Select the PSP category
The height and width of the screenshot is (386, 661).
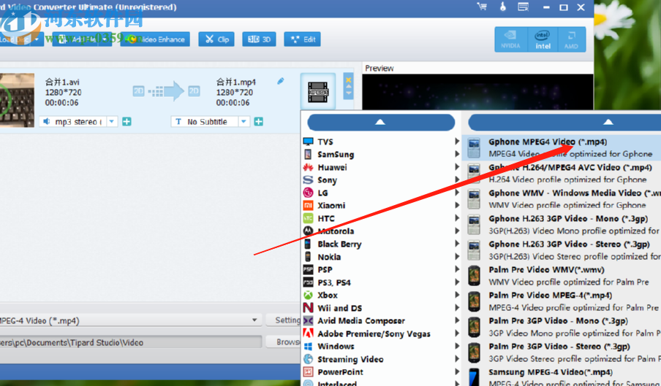[381, 269]
